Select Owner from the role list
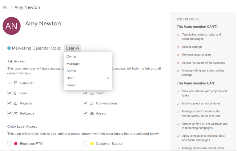The image size is (237, 151). (71, 56)
